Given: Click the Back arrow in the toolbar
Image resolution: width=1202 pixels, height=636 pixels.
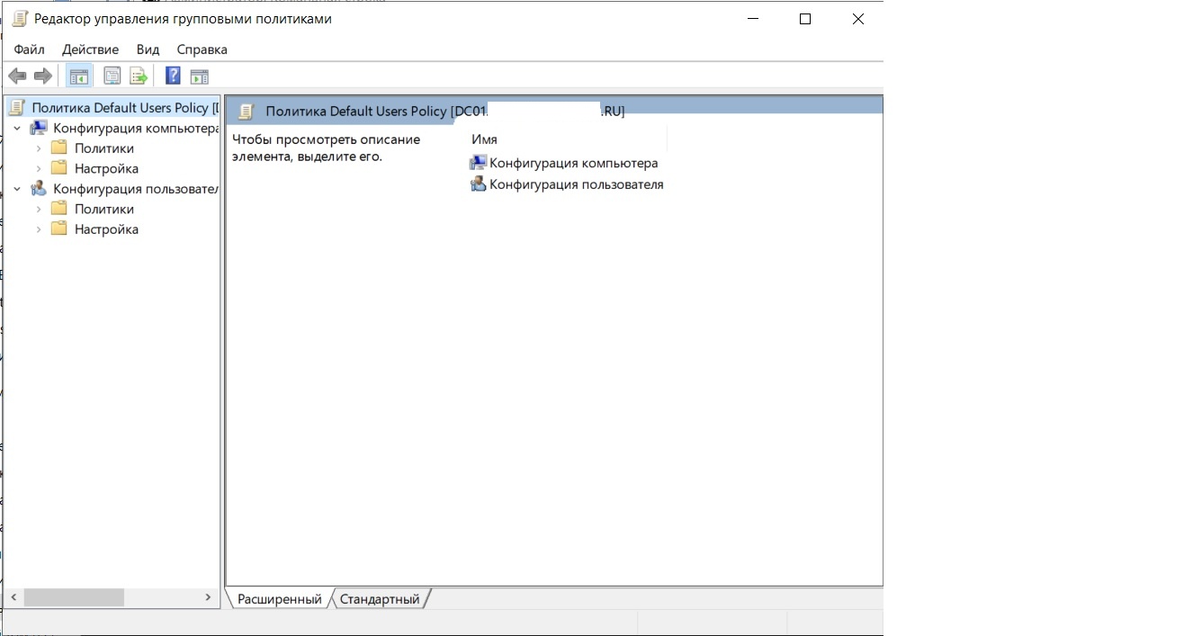Looking at the screenshot, I should pos(17,76).
